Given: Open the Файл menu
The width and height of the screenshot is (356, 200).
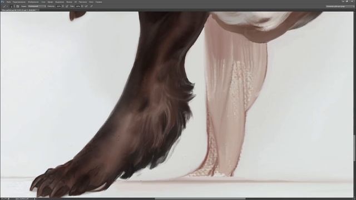Looking at the screenshot, I should coord(9,2).
